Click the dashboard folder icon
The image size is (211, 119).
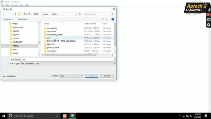point(45,31)
